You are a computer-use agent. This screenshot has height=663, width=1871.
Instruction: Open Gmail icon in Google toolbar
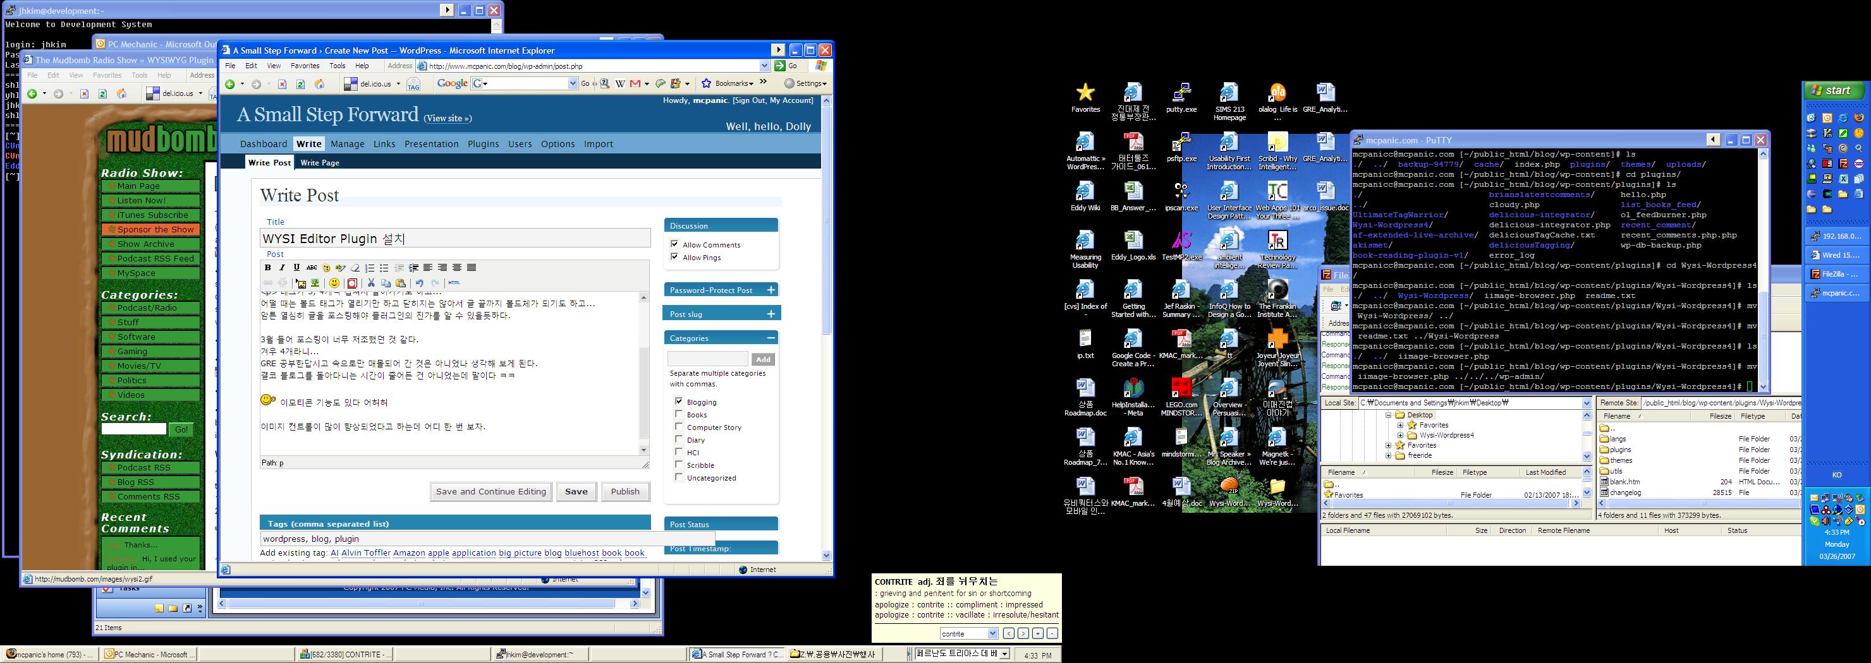point(635,84)
